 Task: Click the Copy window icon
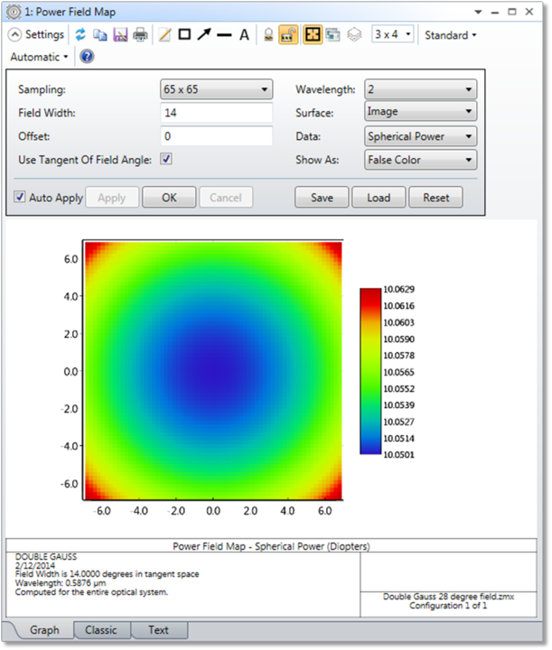click(x=99, y=35)
